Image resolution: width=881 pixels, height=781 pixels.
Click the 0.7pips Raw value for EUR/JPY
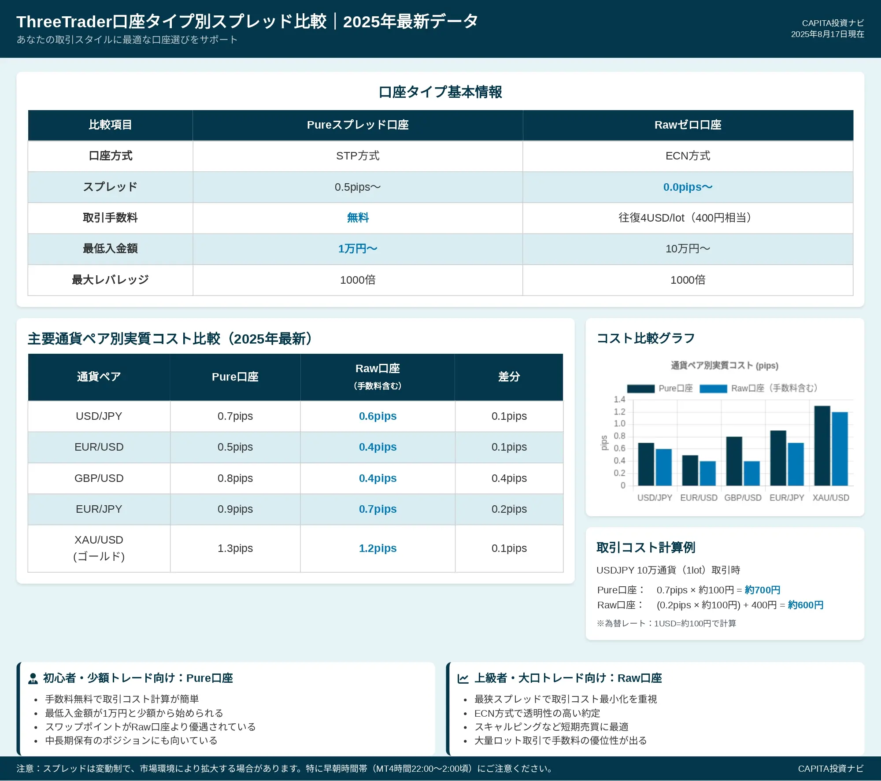[x=378, y=509]
